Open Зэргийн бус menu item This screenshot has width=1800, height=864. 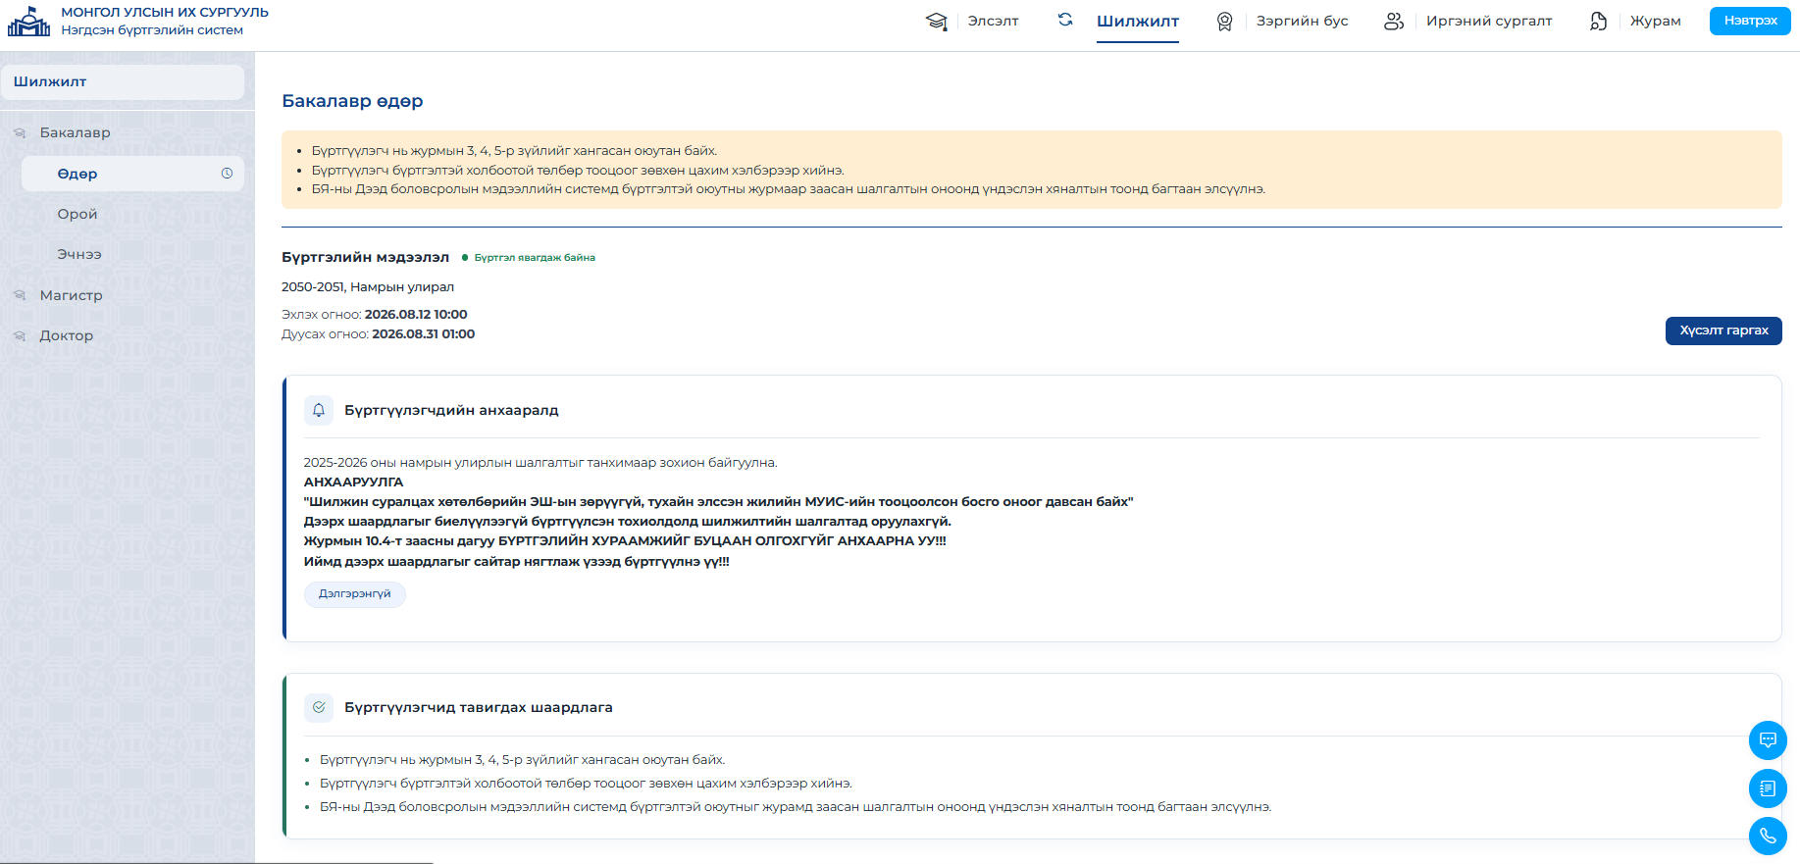(1302, 22)
